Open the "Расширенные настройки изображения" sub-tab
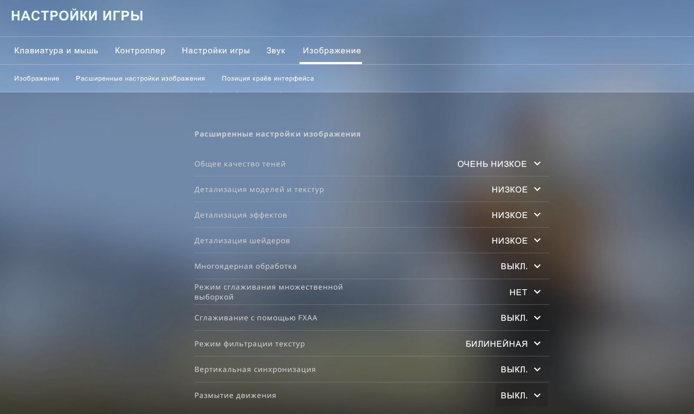This screenshot has height=414, width=694. pos(140,78)
